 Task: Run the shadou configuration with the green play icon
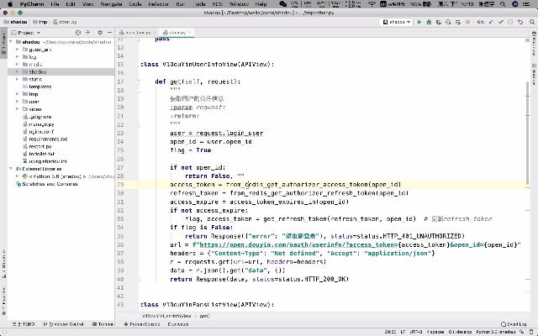click(419, 22)
